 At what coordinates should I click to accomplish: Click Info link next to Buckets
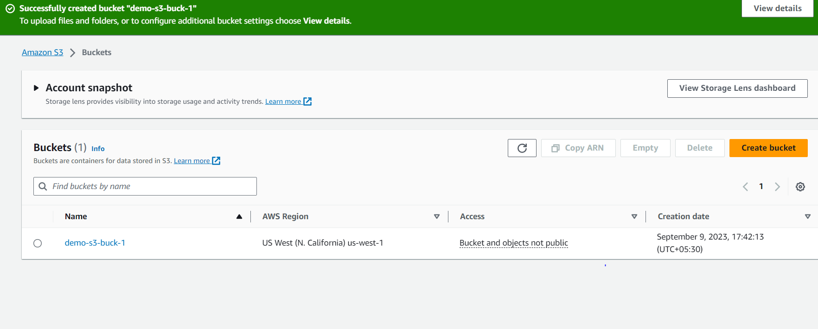(98, 149)
